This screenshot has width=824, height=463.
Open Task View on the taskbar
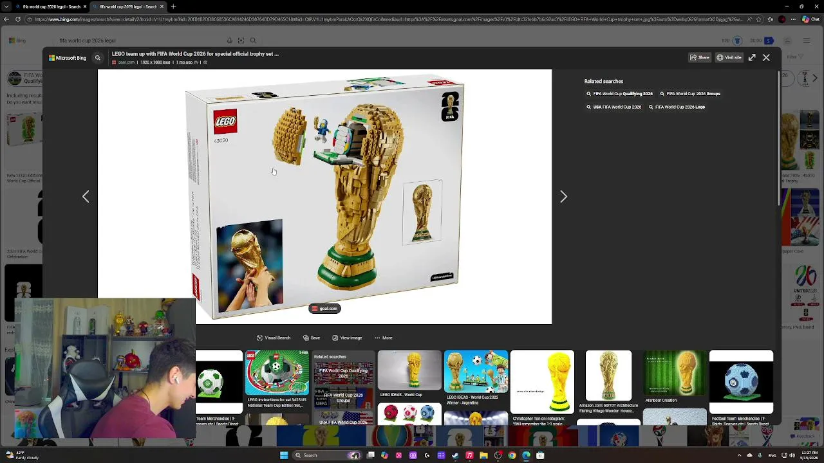coord(371,455)
